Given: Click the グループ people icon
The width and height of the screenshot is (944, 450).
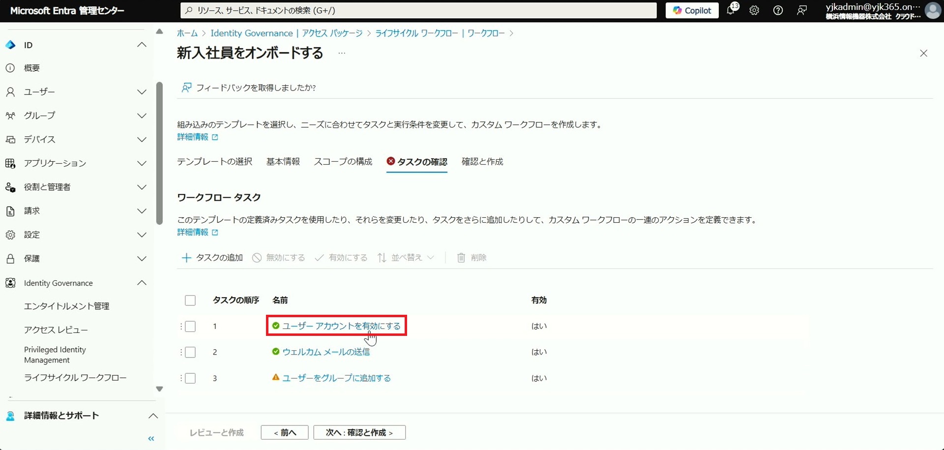Looking at the screenshot, I should tap(10, 116).
